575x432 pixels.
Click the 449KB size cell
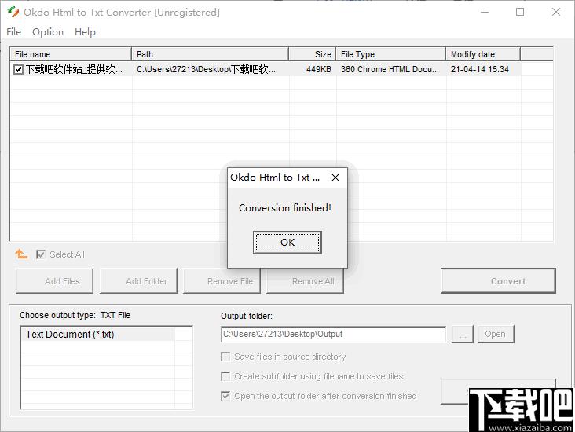pos(319,69)
